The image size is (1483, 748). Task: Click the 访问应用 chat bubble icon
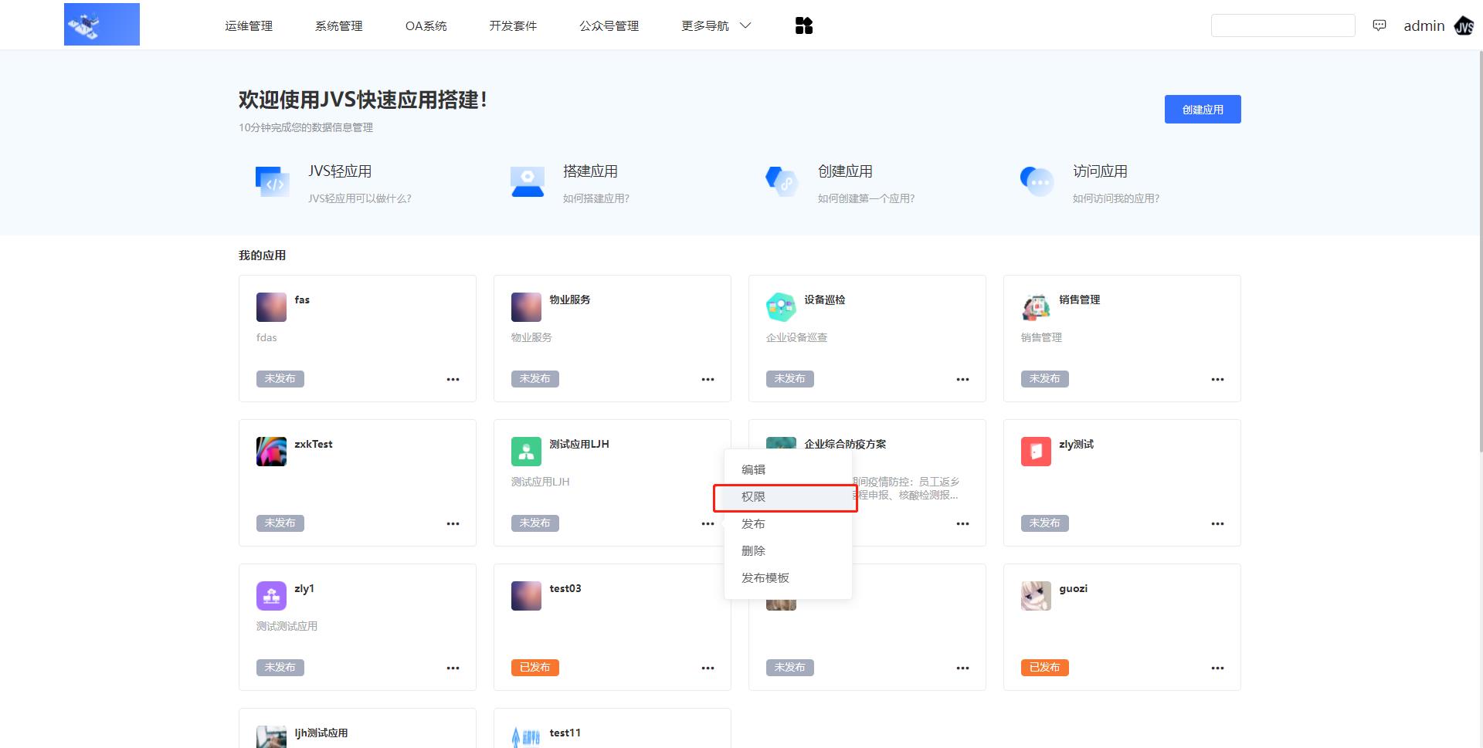(x=1037, y=182)
